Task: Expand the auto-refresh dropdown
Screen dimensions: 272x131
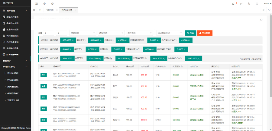Action: [x=169, y=33]
